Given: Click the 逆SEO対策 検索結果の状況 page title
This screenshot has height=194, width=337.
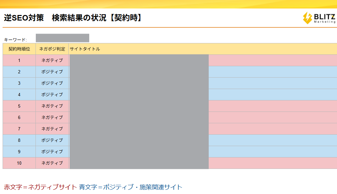Looking at the screenshot, I should tap(73, 18).
